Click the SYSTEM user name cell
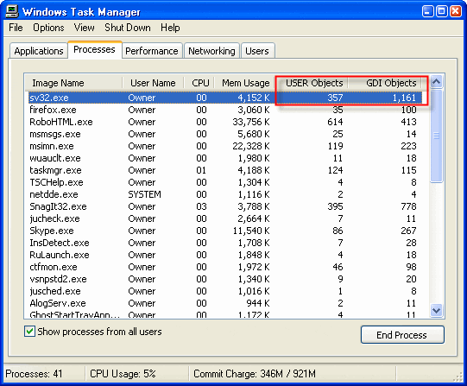 coord(144,194)
